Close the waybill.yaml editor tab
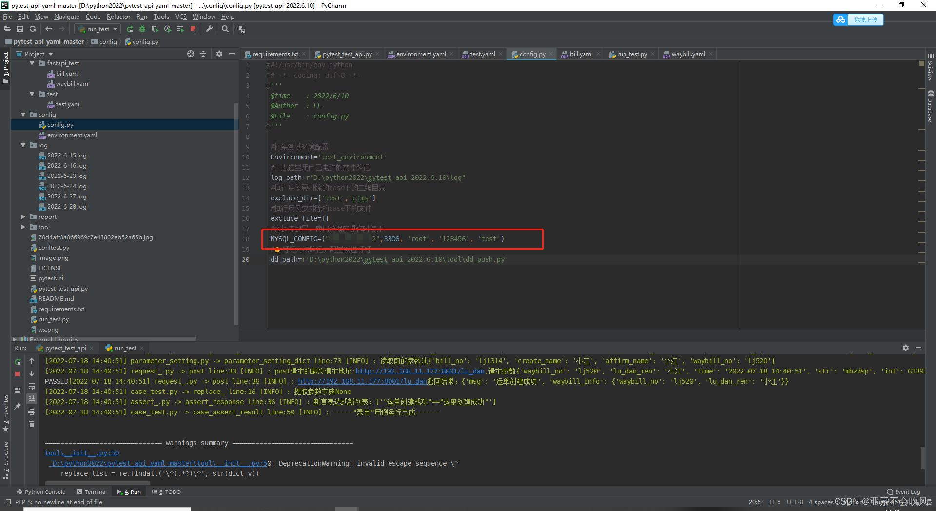Screen dimensions: 936x511 click(x=711, y=54)
